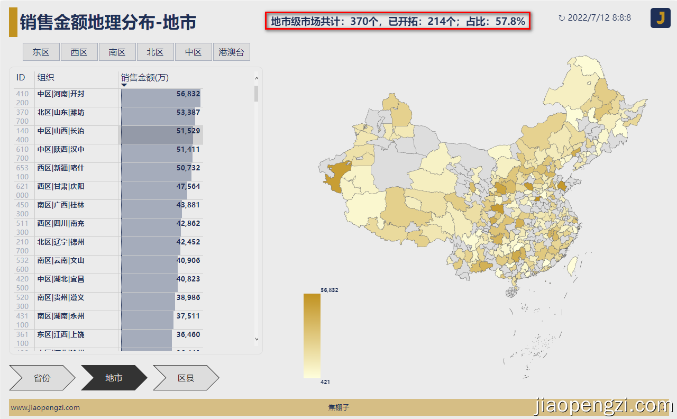
Task: Select row 南区|广西|桂林
Action: coord(108,209)
